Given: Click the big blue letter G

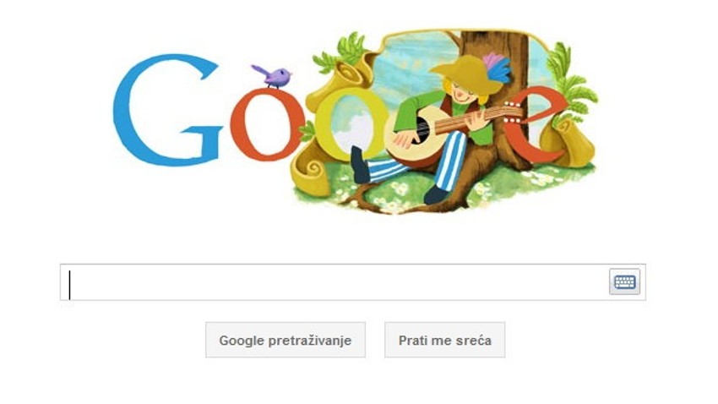Looking at the screenshot, I should 167,110.
